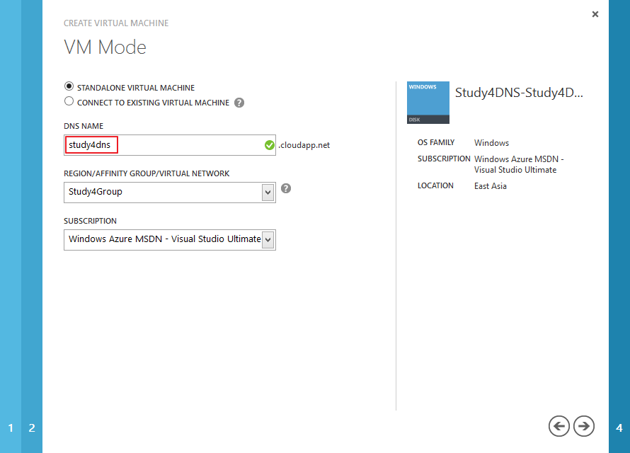Click the .cloudapp.net suffix text
630x453 pixels.
click(x=304, y=145)
